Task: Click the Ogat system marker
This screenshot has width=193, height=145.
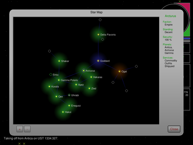Action: [x=119, y=71]
